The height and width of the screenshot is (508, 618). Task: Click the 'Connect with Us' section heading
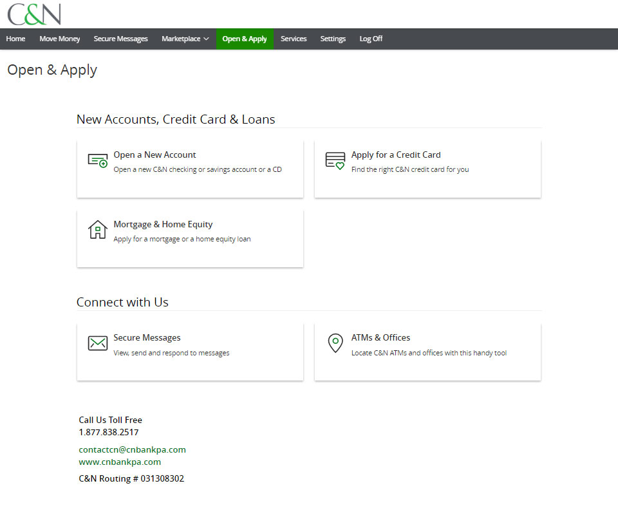point(122,302)
